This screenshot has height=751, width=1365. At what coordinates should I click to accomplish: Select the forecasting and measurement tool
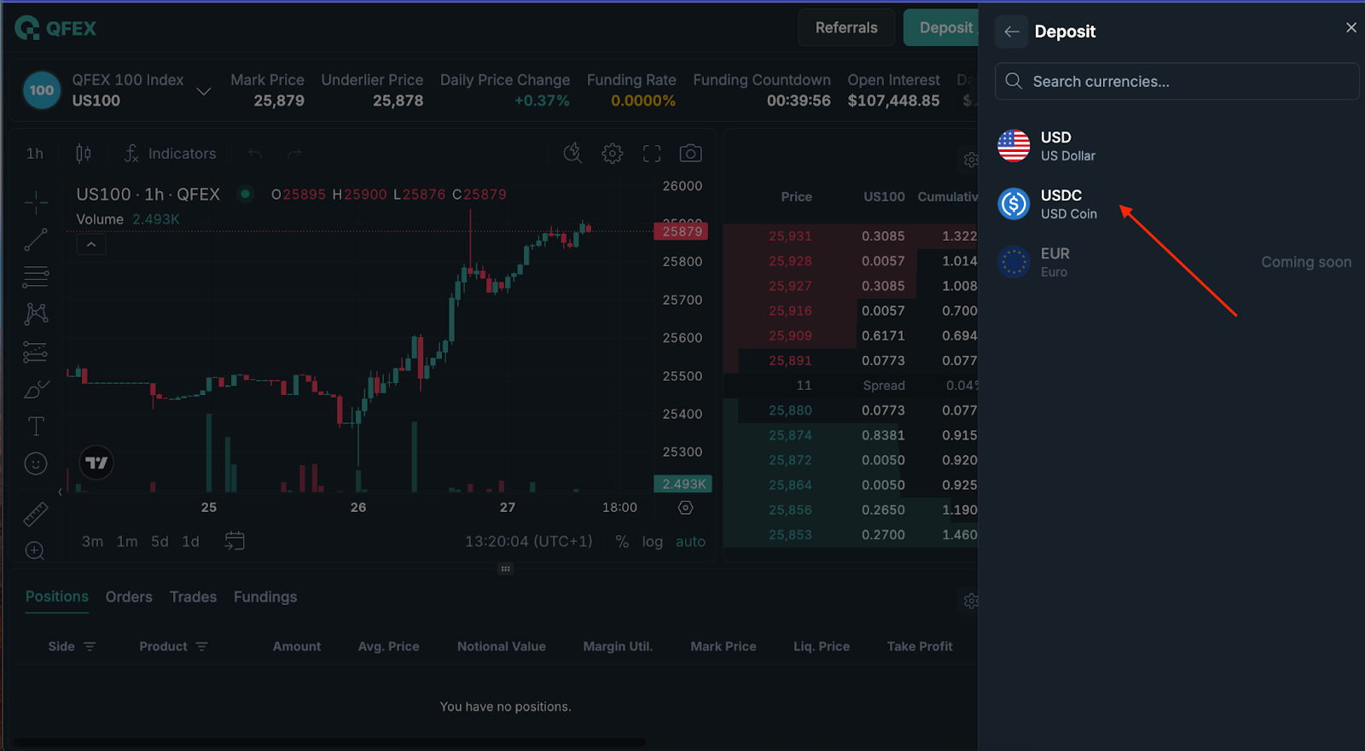36,352
